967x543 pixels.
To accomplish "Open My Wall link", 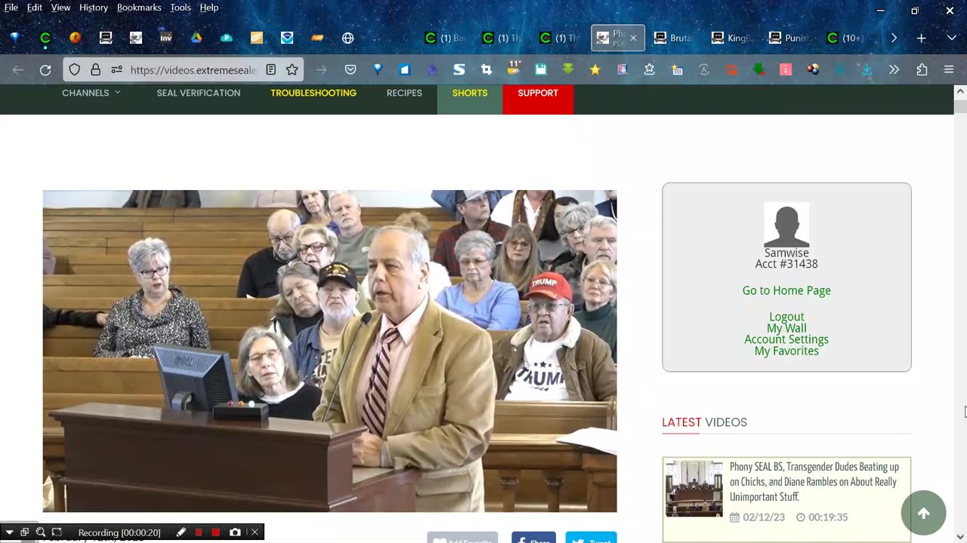I will click(786, 328).
